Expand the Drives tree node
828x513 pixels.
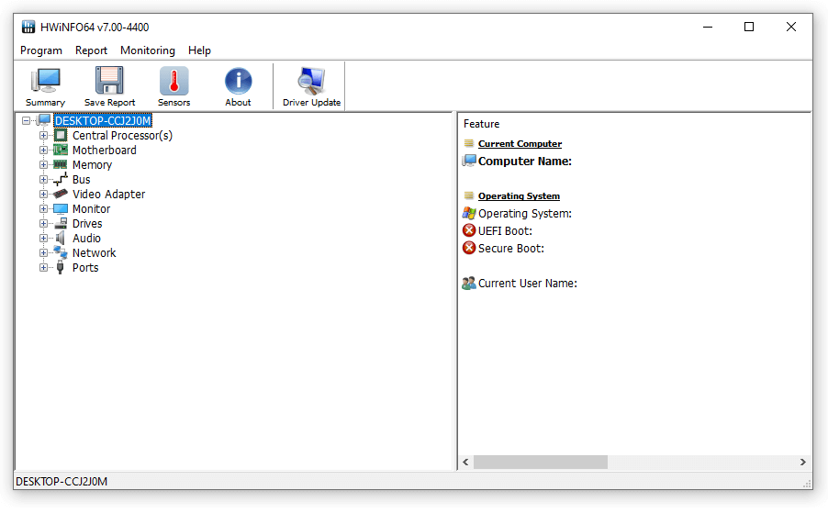(43, 224)
